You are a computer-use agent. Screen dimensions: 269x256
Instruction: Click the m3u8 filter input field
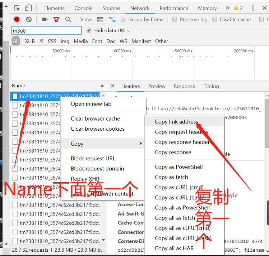pos(46,31)
